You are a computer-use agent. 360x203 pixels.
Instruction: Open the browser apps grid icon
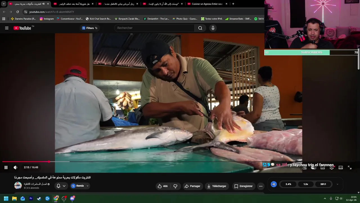[4, 19]
